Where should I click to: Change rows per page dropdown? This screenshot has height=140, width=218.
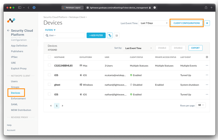point(201,105)
